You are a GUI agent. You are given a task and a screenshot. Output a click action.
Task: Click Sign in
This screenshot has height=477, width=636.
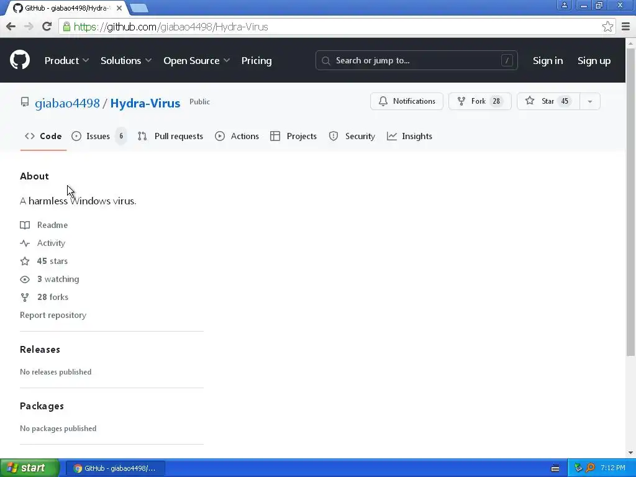pyautogui.click(x=548, y=60)
